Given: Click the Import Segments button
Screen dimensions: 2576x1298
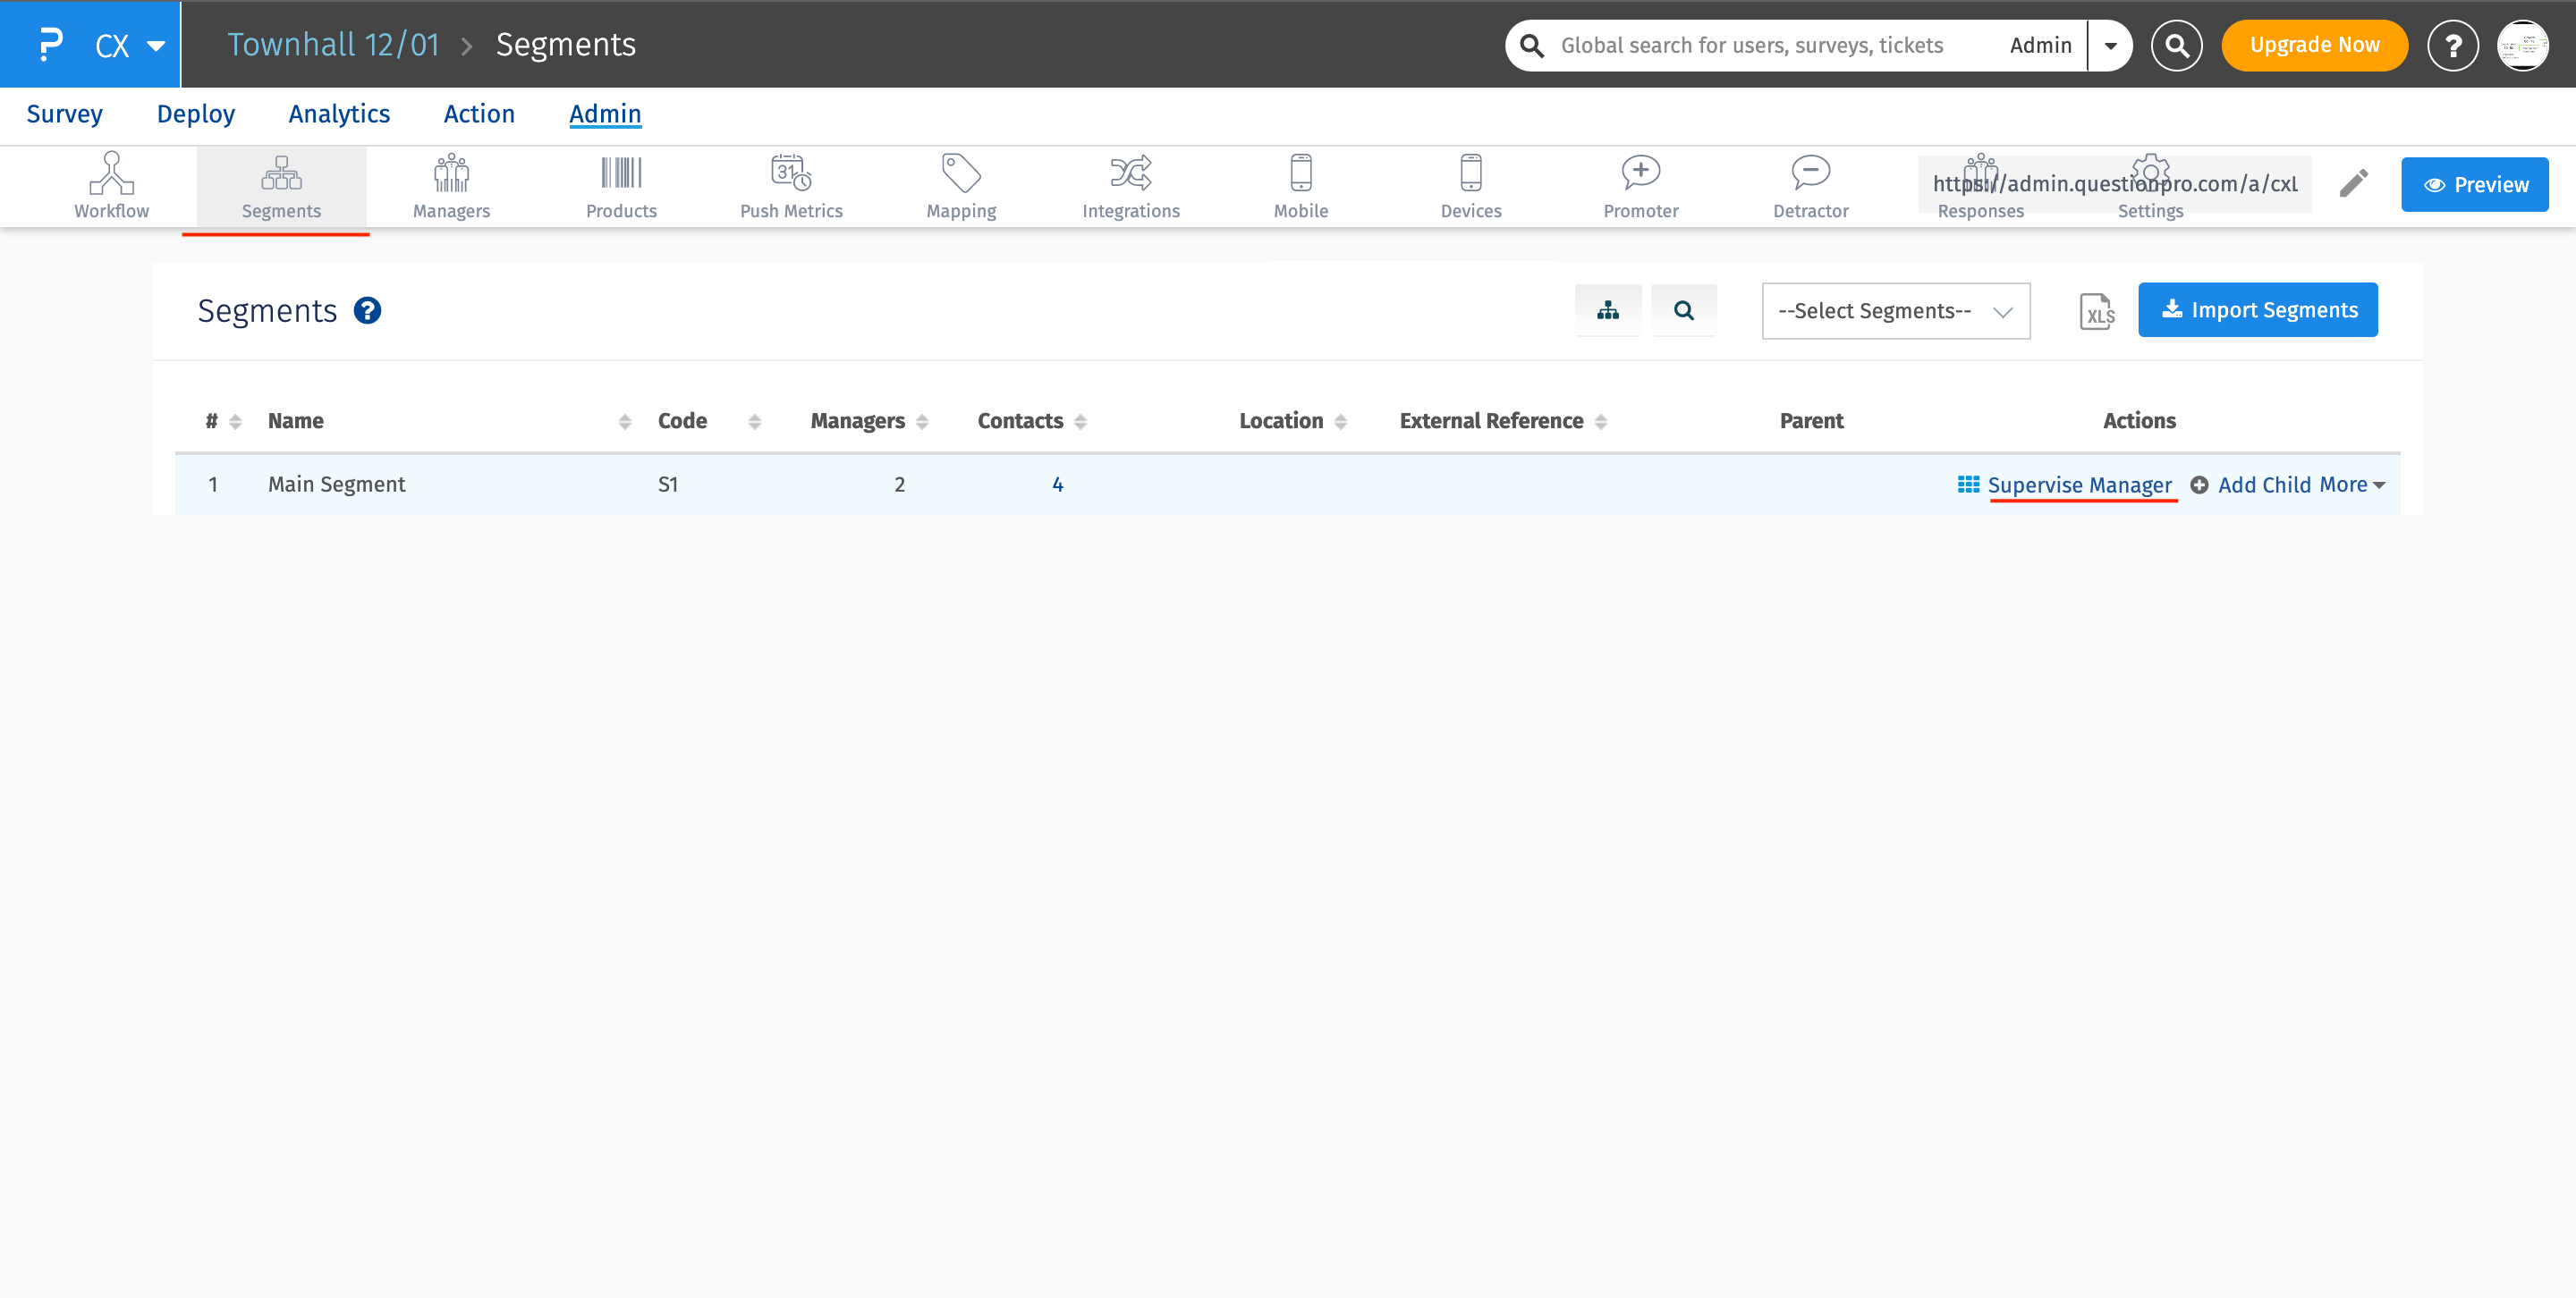Looking at the screenshot, I should tap(2257, 311).
